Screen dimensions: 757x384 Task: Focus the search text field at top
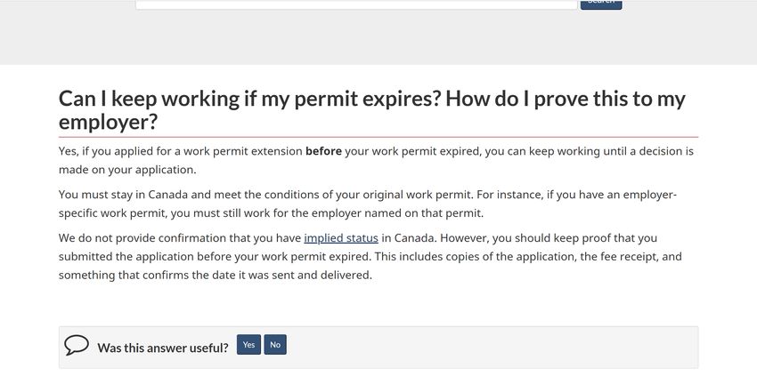click(x=356, y=4)
